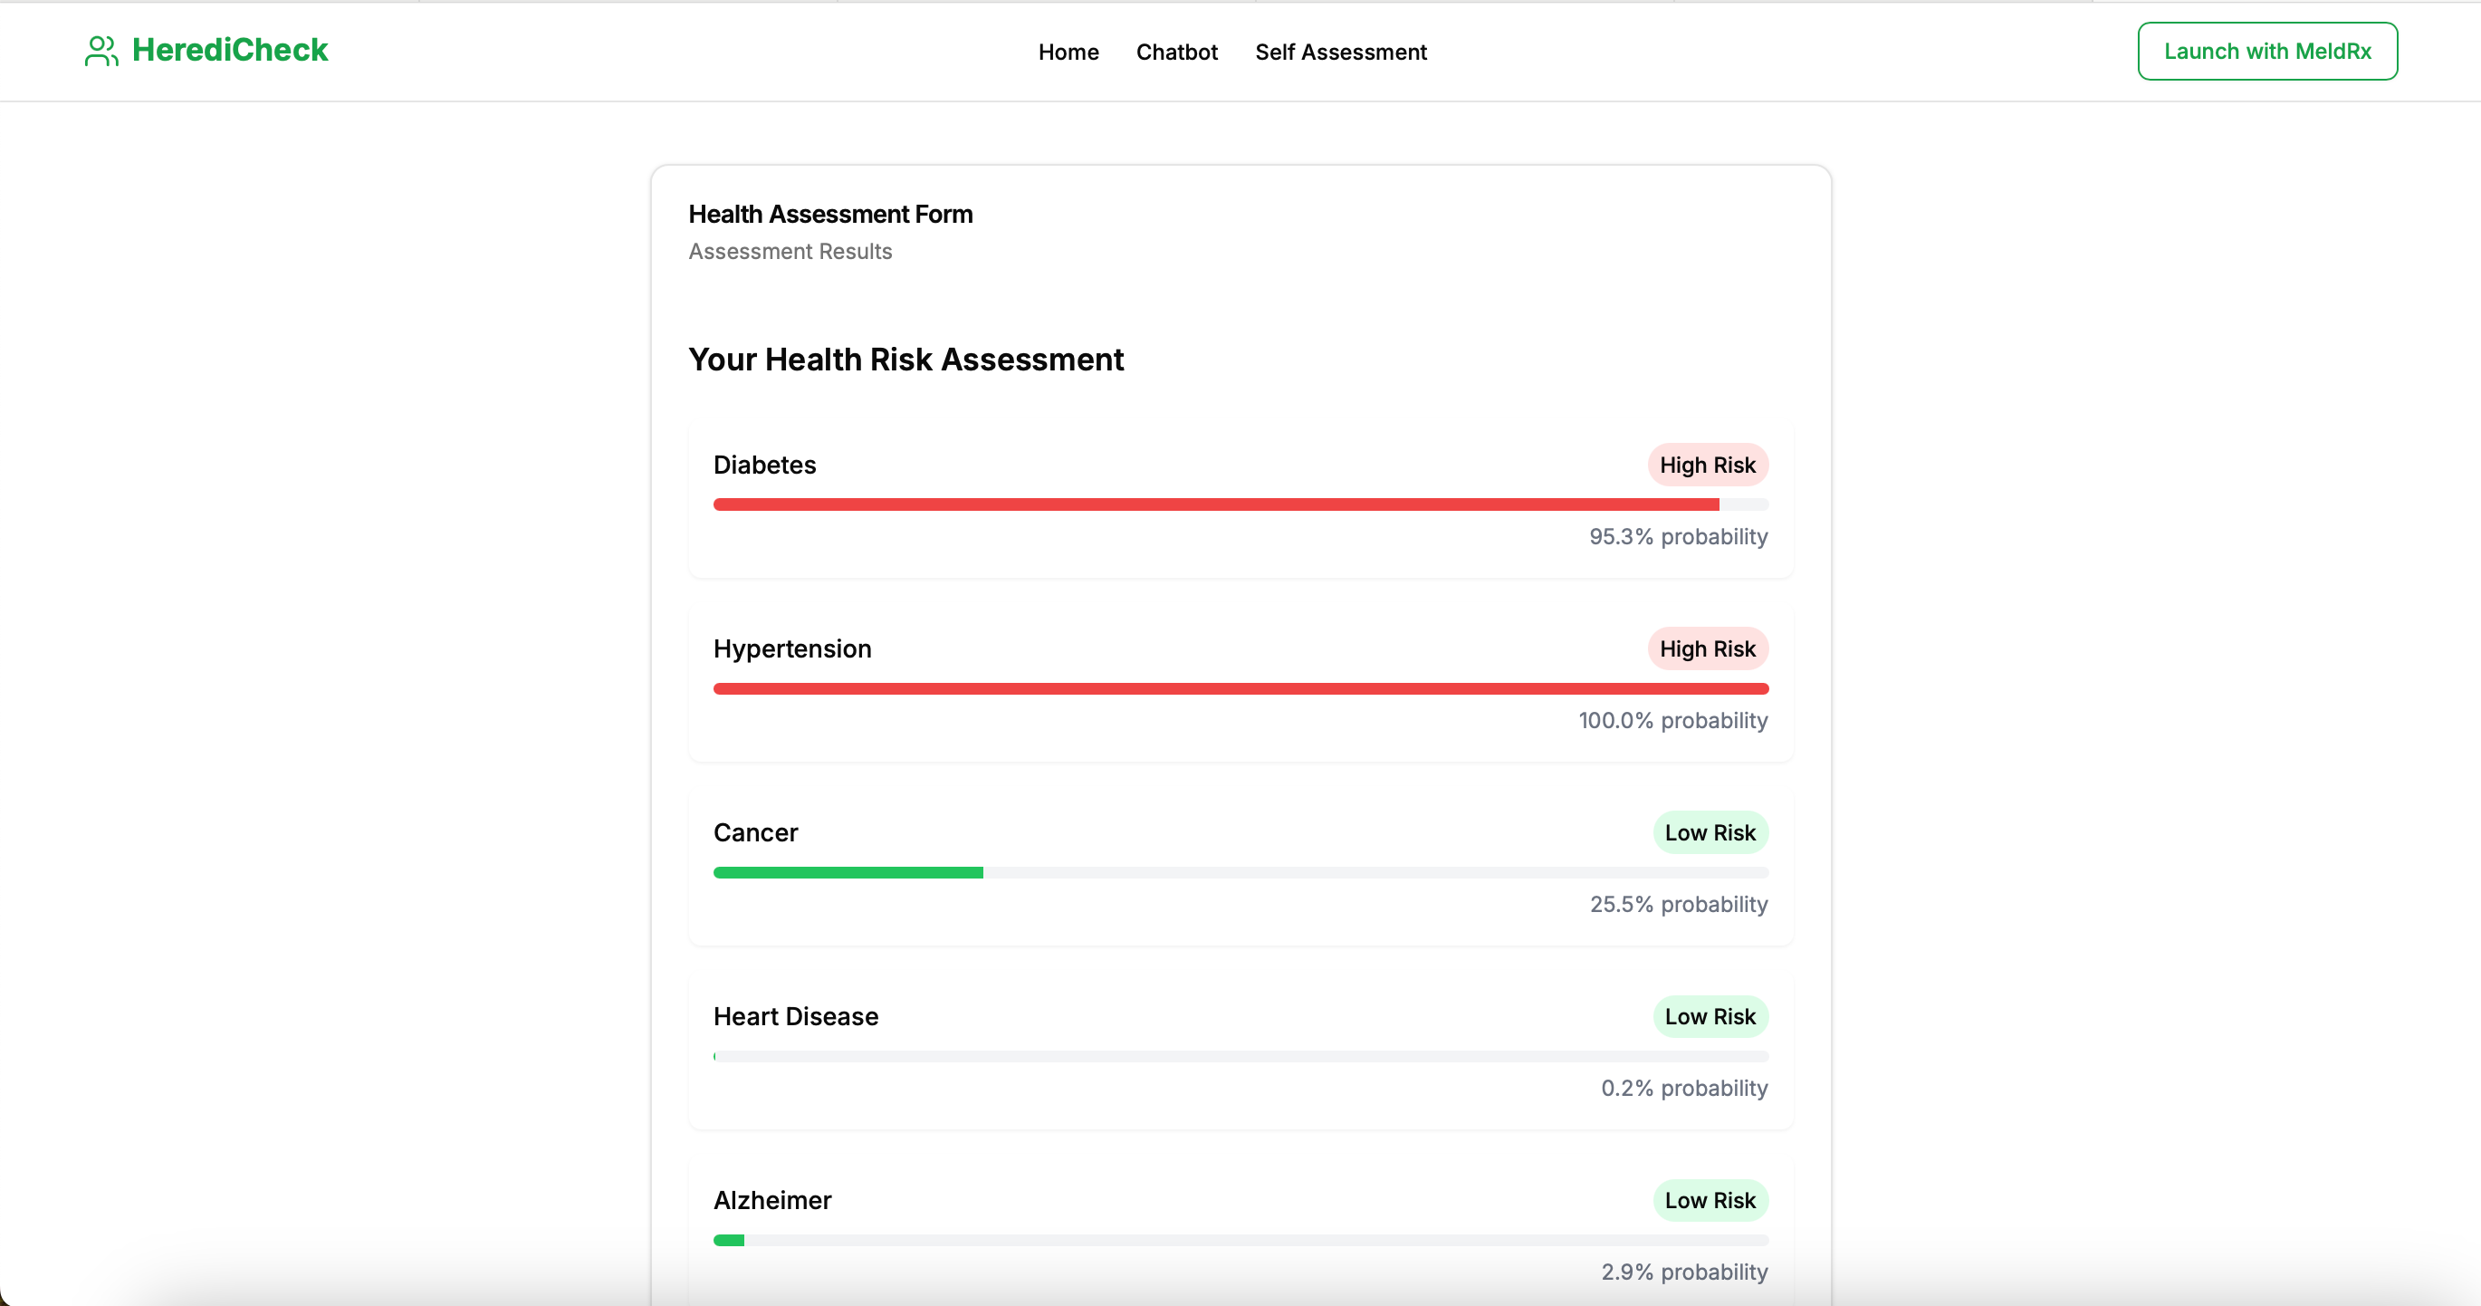Click the Heart Disease Low Risk badge
Screen dimensions: 2481x1306
pos(1710,1017)
